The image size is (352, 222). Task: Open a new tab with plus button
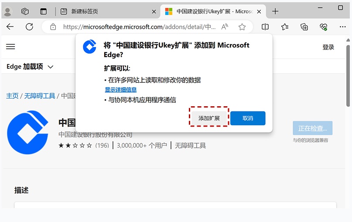click(275, 11)
